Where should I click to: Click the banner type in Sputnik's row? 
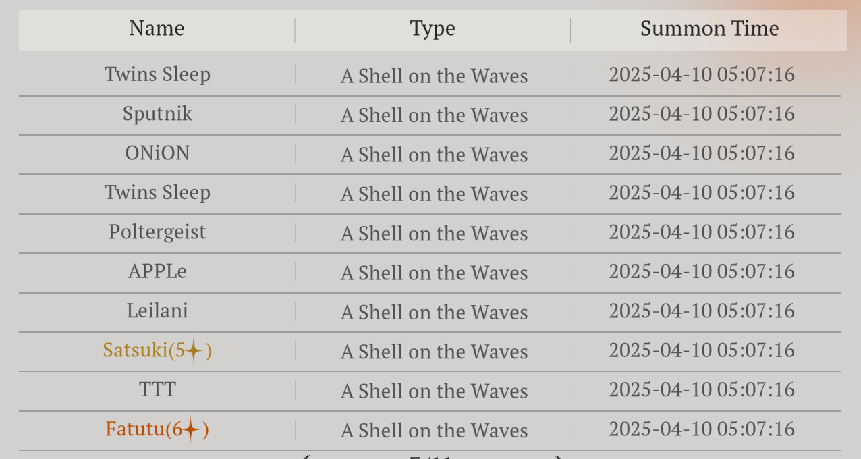(x=434, y=115)
